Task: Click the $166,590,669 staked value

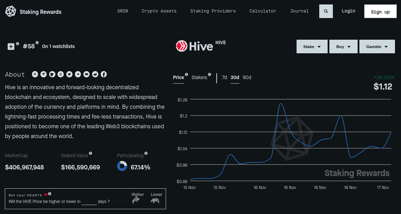Action: [x=80, y=168]
